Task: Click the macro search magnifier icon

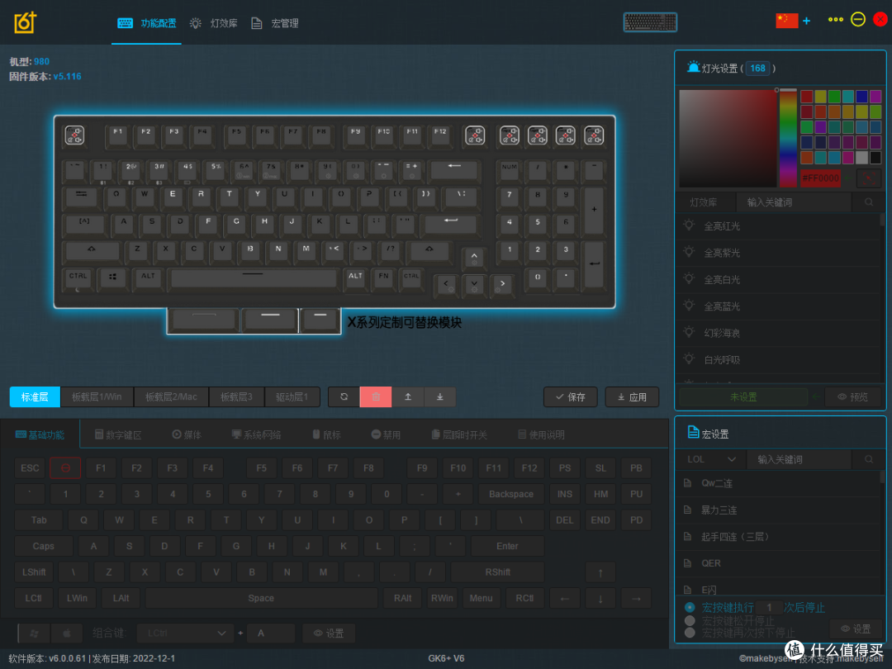Action: [869, 459]
